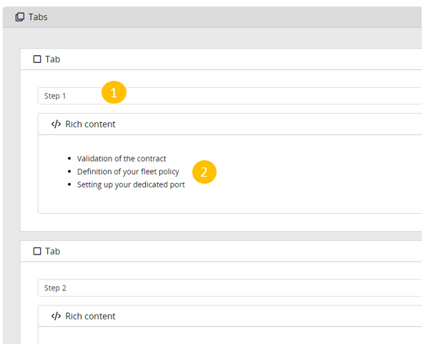Click the "Setting up your dedicated port" line

click(x=131, y=185)
